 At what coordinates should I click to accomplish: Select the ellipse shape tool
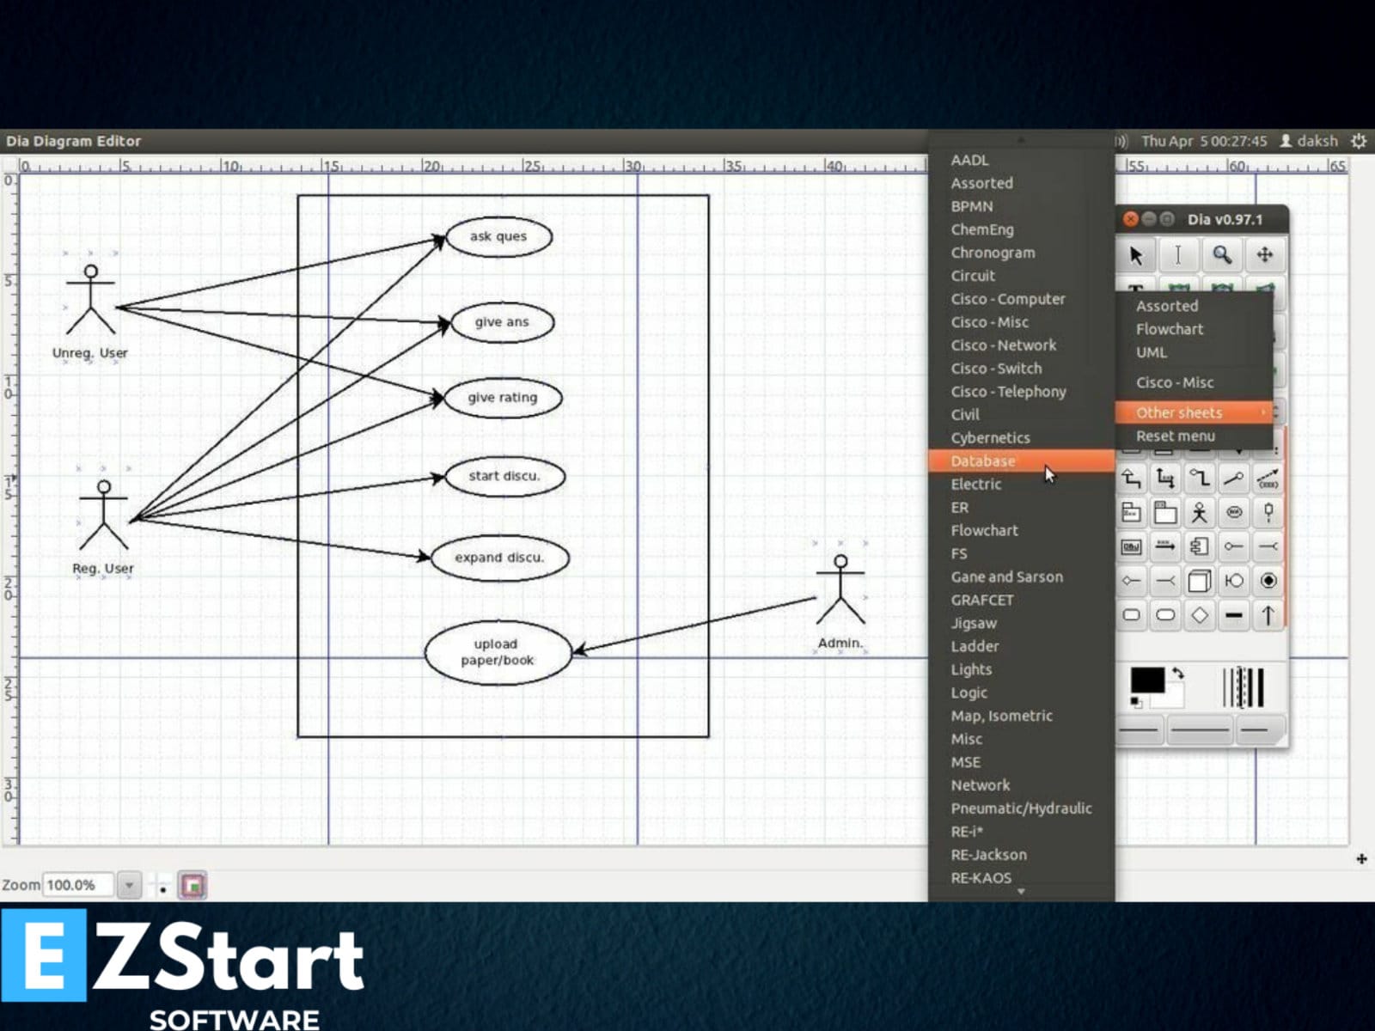[1165, 614]
